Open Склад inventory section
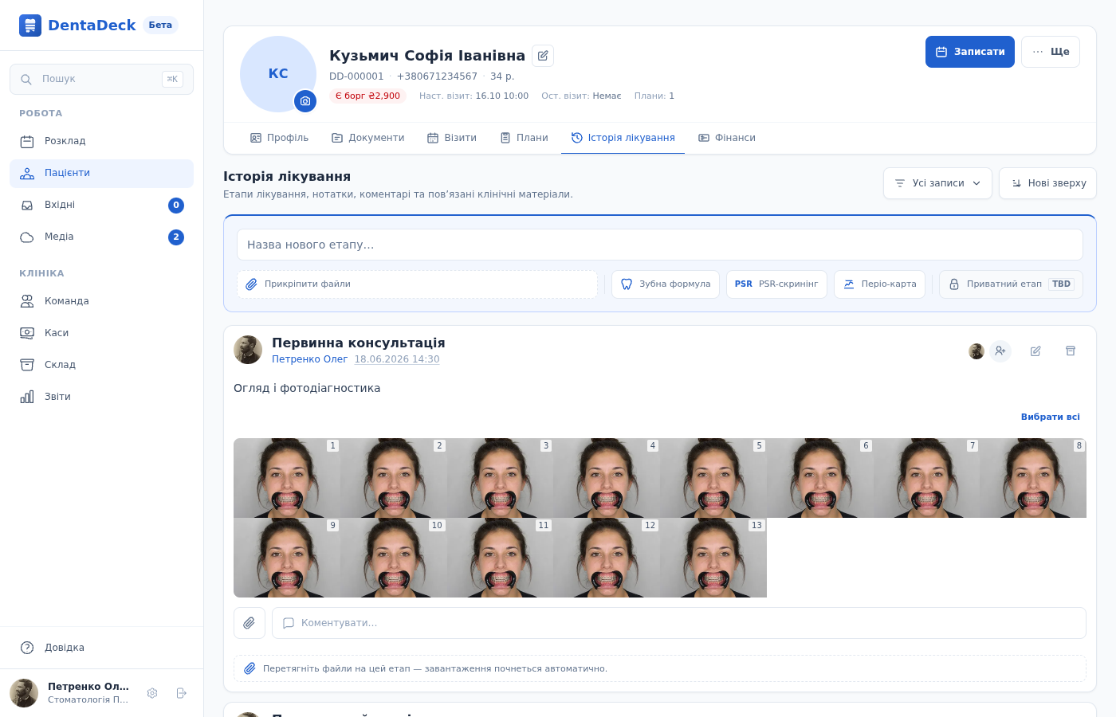The width and height of the screenshot is (1116, 717). pyautogui.click(x=101, y=365)
